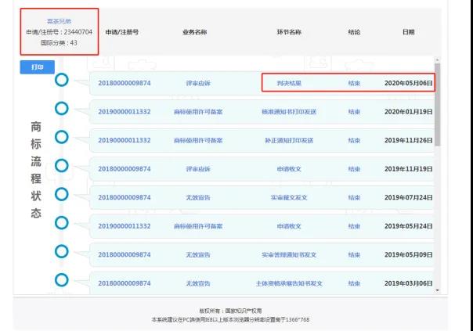Click the date 2020年01月19日

point(409,112)
